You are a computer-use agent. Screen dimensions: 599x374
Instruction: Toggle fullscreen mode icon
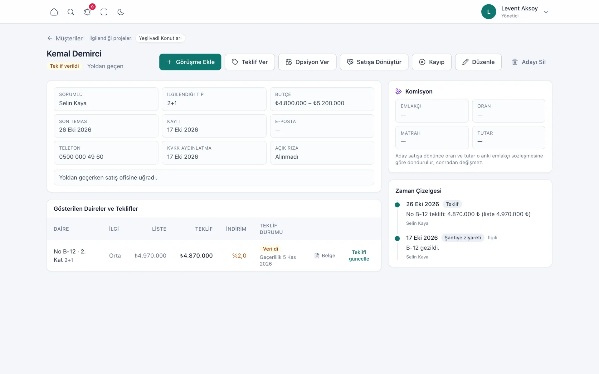[104, 12]
